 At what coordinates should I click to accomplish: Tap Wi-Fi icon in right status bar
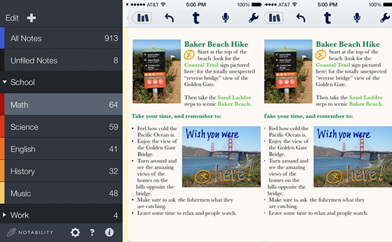(x=295, y=5)
